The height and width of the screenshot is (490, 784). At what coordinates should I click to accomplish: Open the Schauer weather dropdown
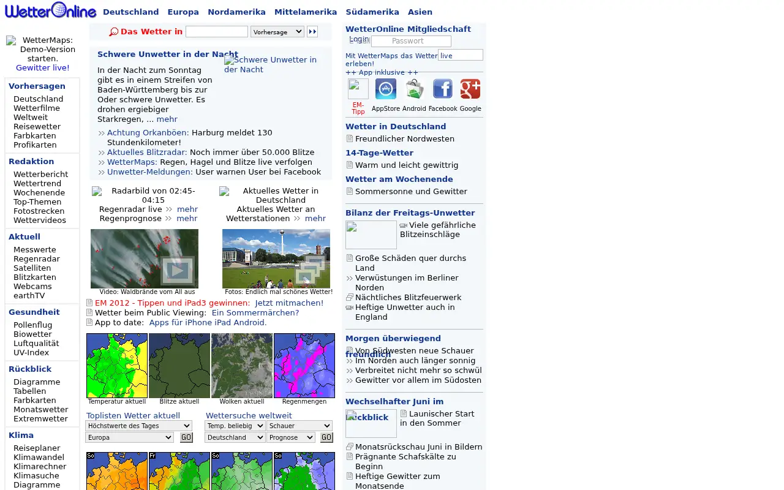300,426
